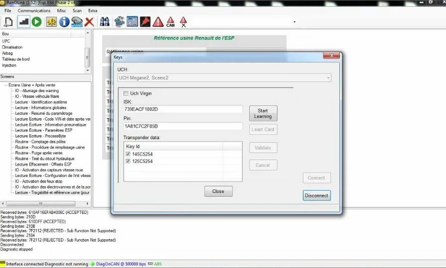
Task: Select Lecture - Identification système
Action: pyautogui.click(x=41, y=102)
